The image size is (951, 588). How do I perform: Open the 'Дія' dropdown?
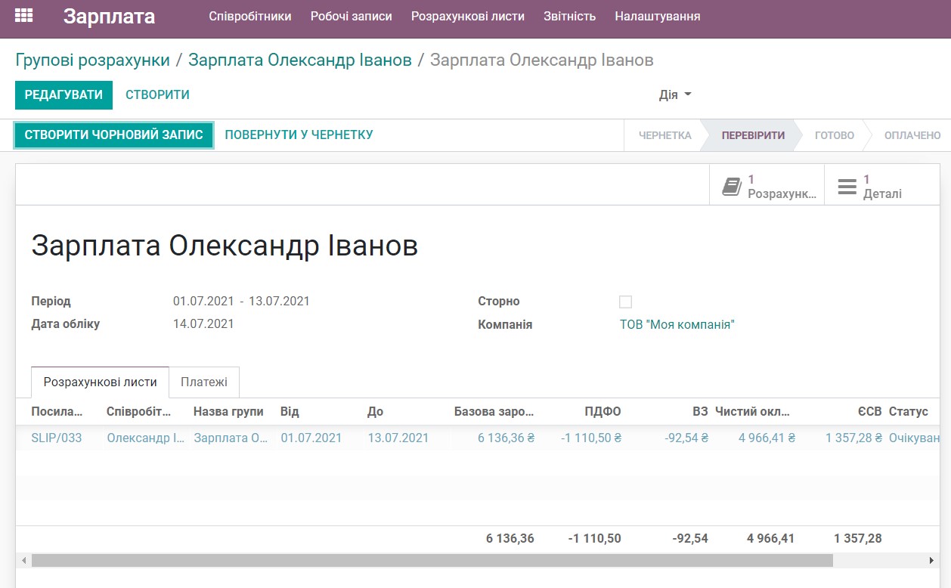[674, 95]
